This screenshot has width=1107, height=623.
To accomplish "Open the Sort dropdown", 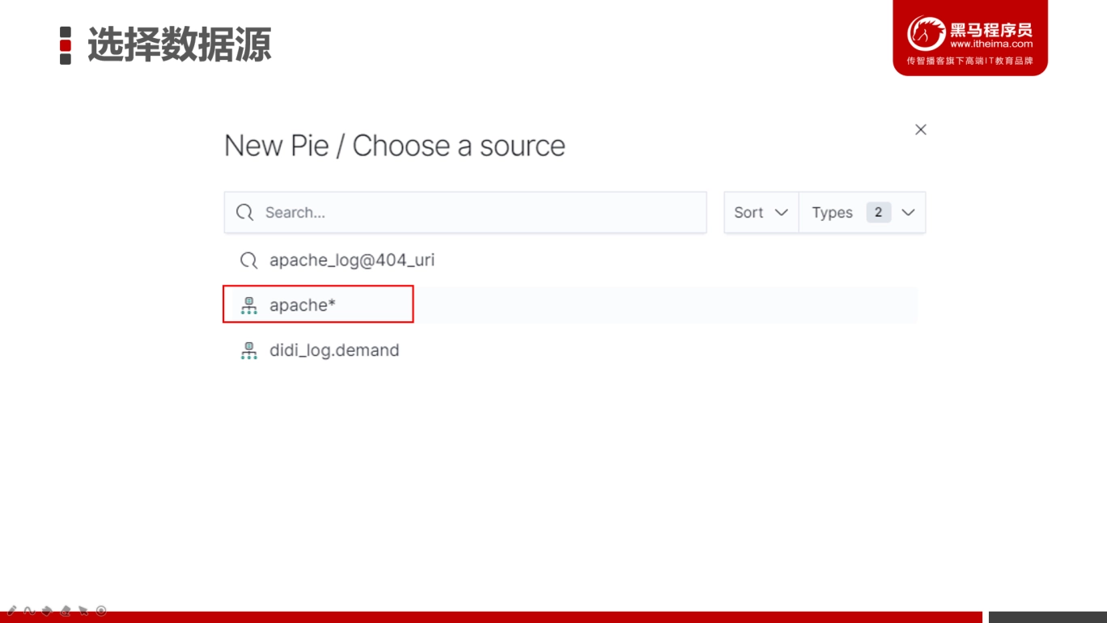I will click(x=761, y=212).
